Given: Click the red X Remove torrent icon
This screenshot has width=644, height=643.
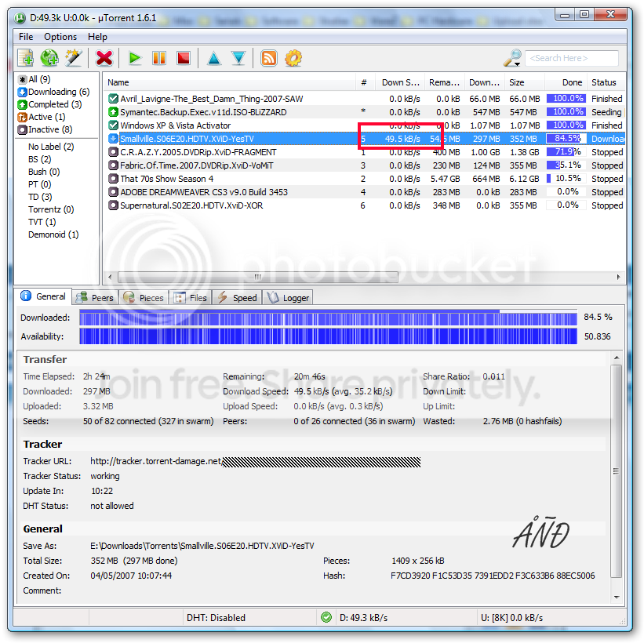Looking at the screenshot, I should [104, 58].
